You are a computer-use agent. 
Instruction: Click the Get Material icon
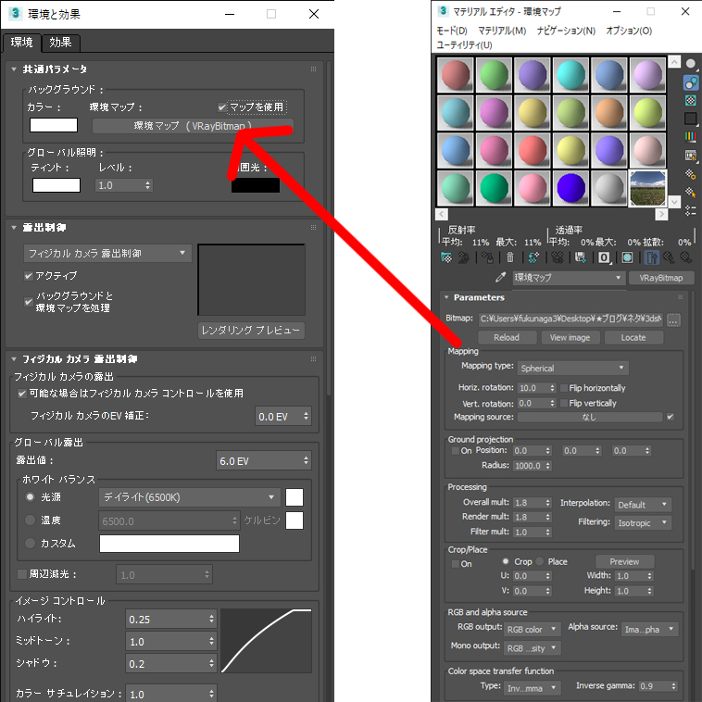[446, 257]
